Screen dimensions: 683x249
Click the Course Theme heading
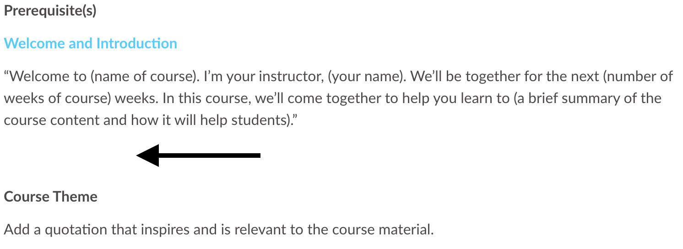click(50, 197)
